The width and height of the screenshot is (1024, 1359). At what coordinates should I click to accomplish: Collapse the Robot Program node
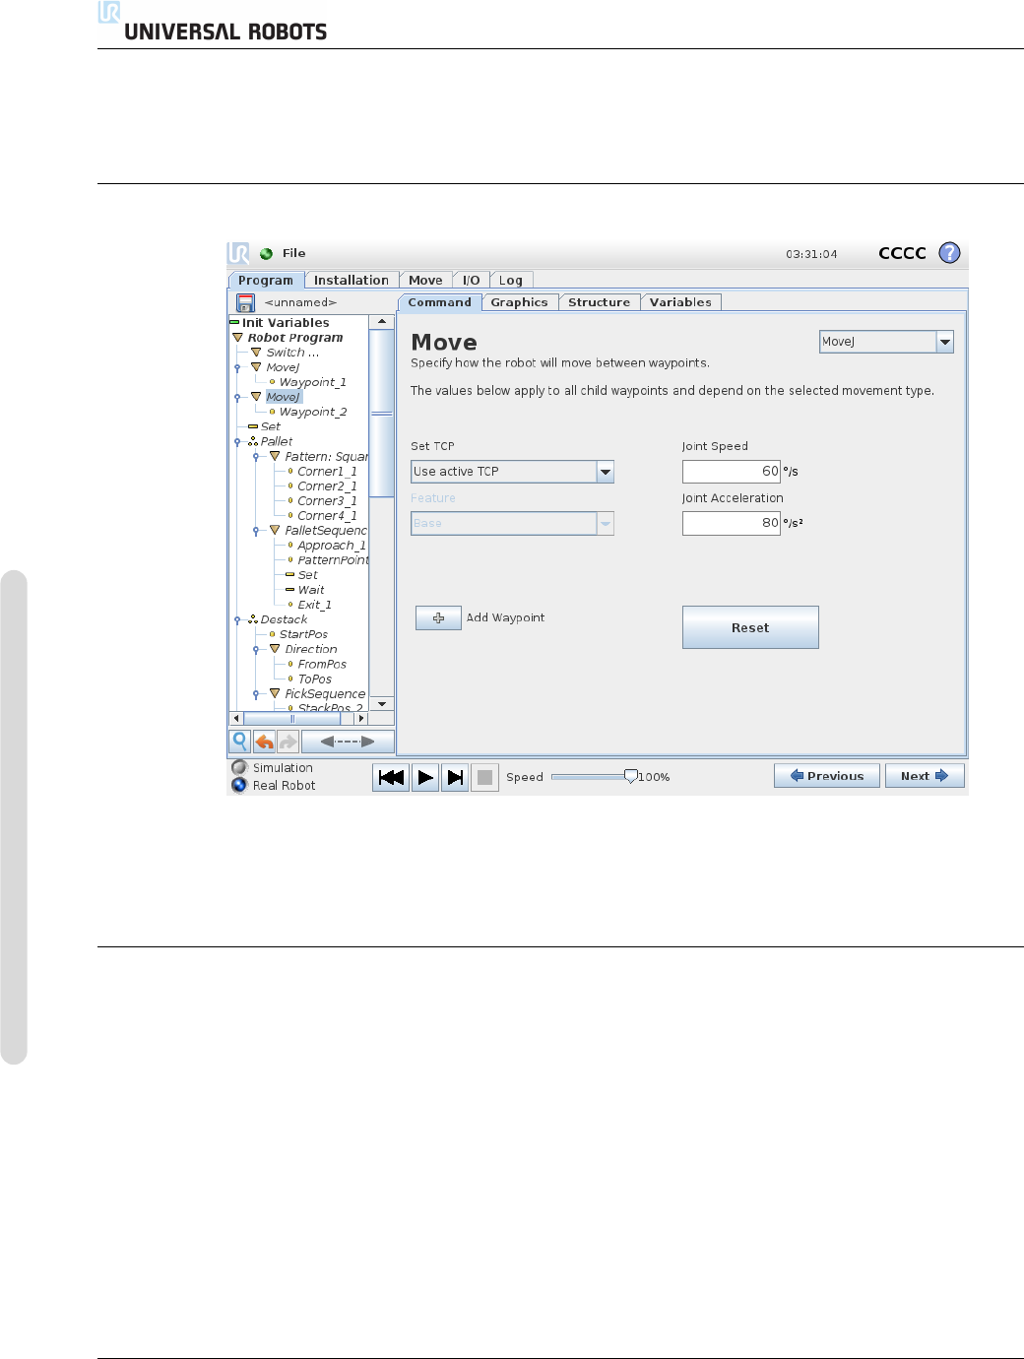pos(237,337)
